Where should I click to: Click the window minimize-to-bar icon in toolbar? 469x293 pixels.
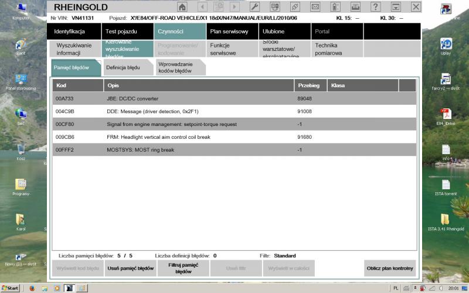click(396, 7)
